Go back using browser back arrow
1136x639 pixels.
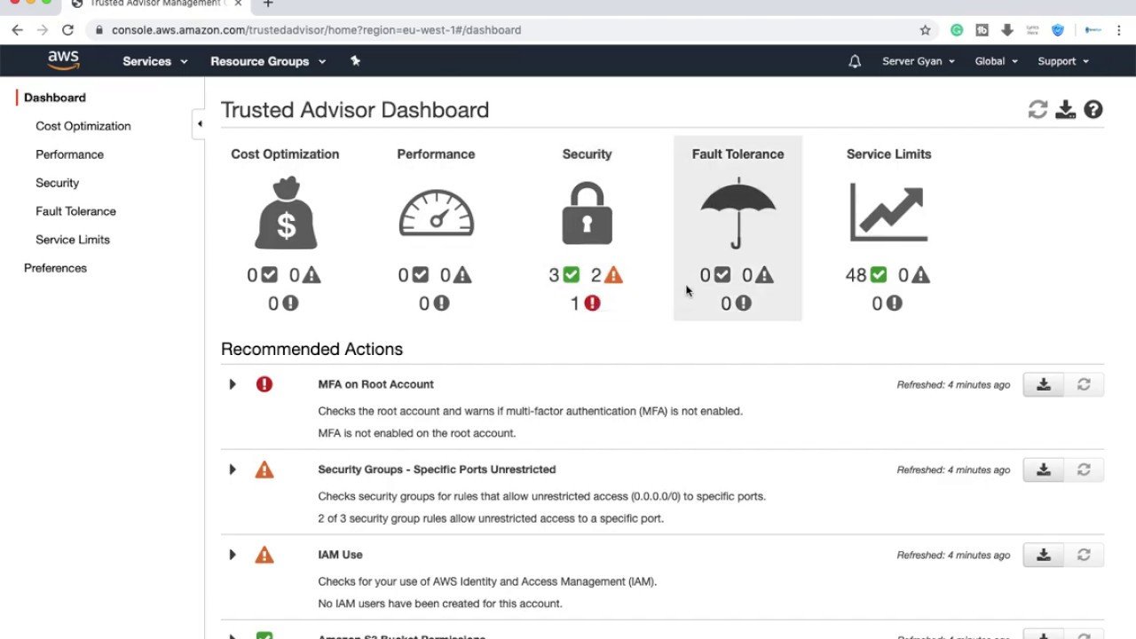pos(17,30)
